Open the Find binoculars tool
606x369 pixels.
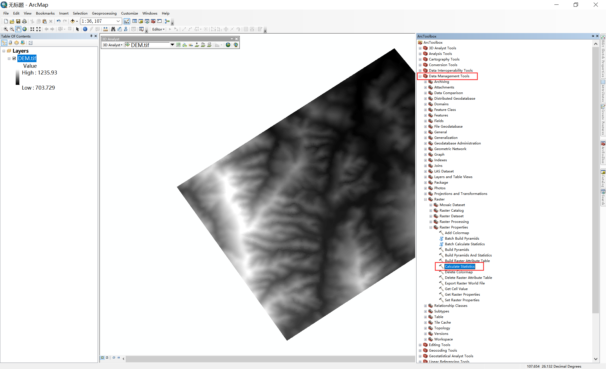pyautogui.click(x=113, y=29)
